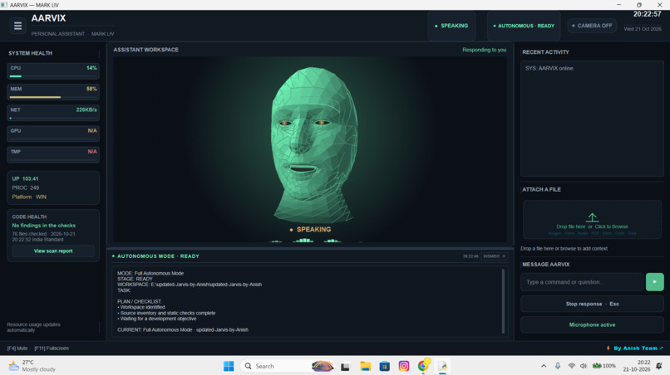The height and width of the screenshot is (375, 670).
Task: Click the lightning bolt icon by Anish Team
Action: (x=608, y=348)
